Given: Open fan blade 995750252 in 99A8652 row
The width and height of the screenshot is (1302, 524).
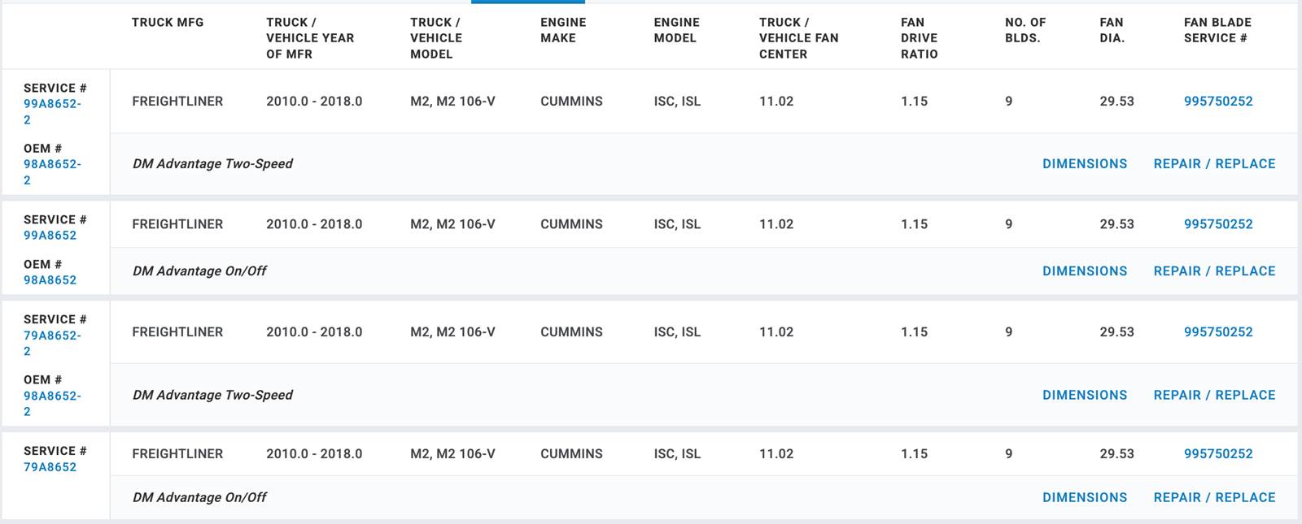Looking at the screenshot, I should click(1218, 224).
